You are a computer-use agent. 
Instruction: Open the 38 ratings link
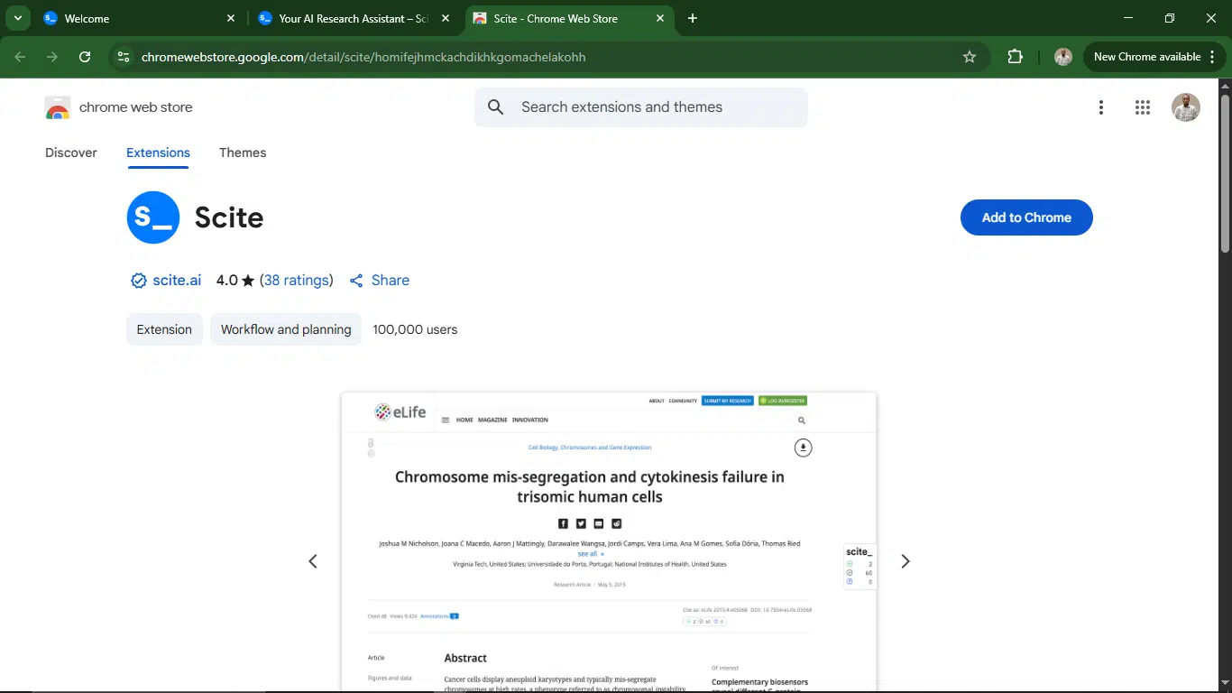click(297, 281)
